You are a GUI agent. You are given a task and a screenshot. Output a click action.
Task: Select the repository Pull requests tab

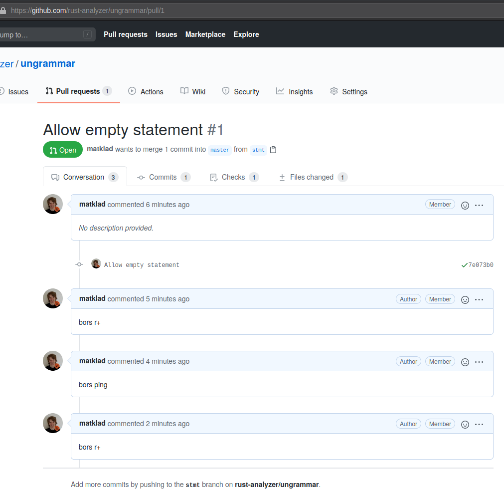pyautogui.click(x=79, y=91)
